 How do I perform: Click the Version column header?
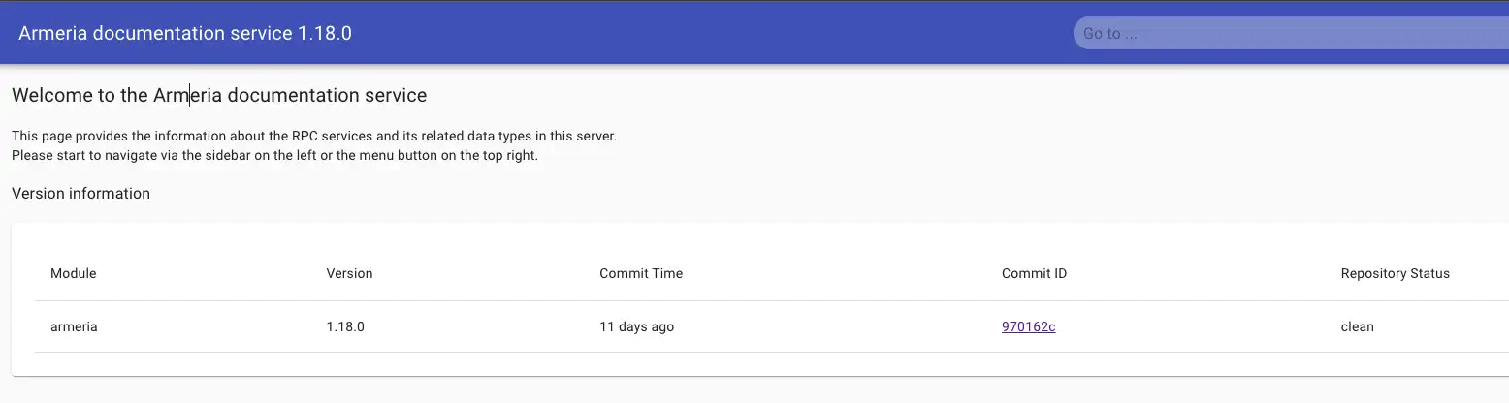[x=349, y=273]
